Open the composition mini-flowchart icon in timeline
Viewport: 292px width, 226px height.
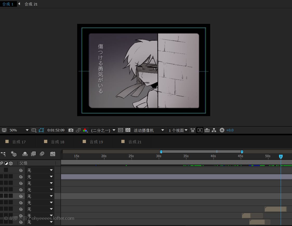[3, 154]
